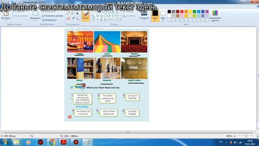Open the Rotate (Повернуть) dropdown

(50, 20)
